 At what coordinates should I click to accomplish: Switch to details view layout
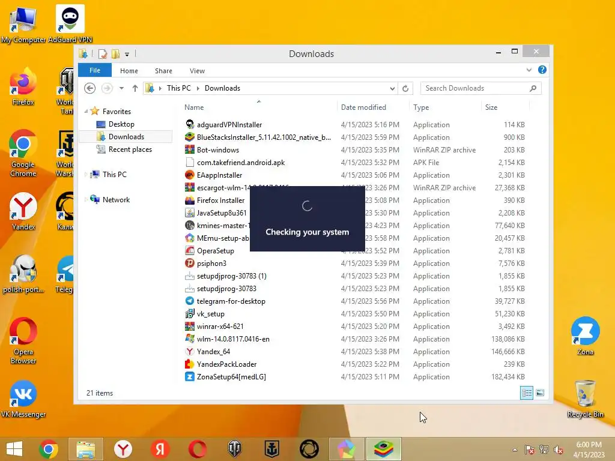pyautogui.click(x=526, y=393)
